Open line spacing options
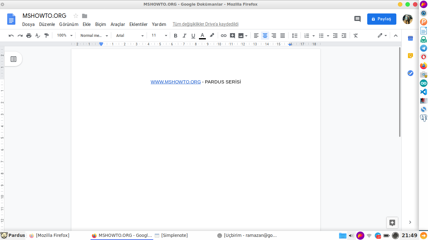 coord(295,36)
